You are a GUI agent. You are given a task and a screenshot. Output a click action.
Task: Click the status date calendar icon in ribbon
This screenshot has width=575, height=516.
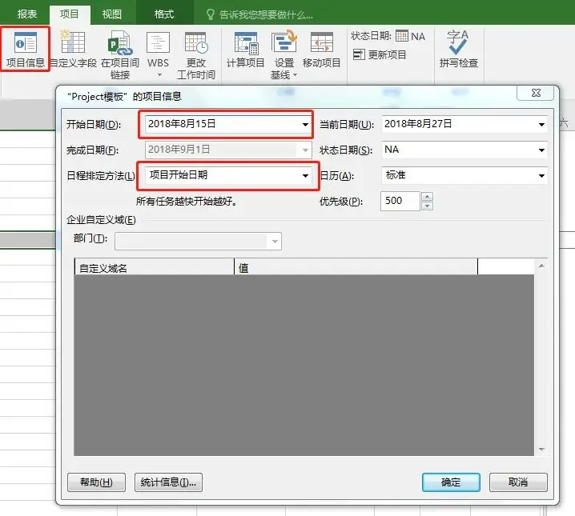click(401, 35)
